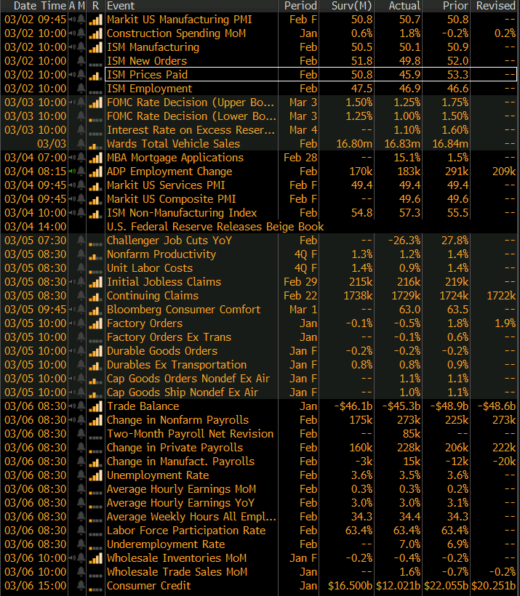Click the alert bell for ISM Manufacturing
520x596 pixels.
click(81, 47)
